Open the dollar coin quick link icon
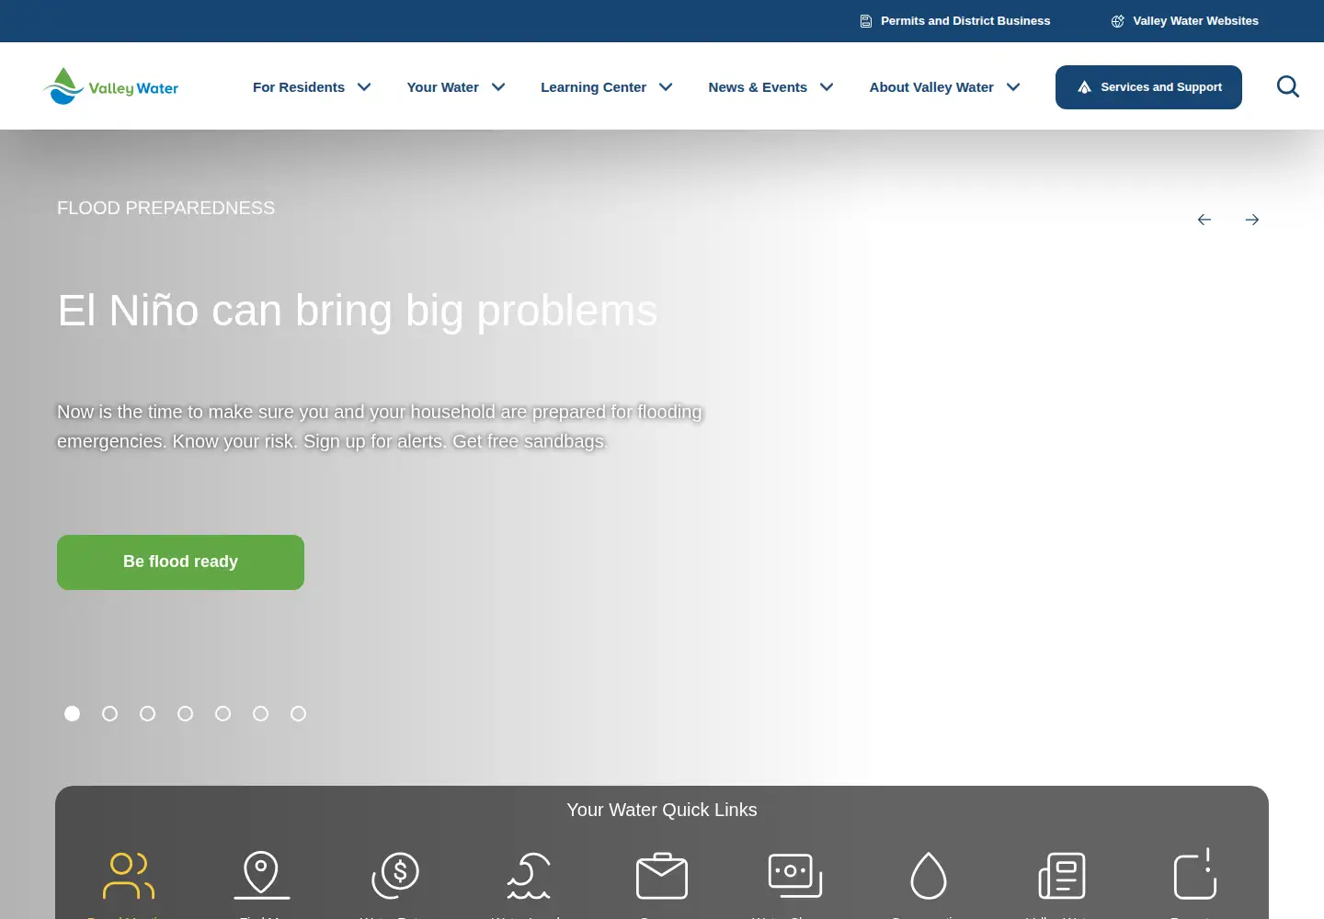This screenshot has width=1324, height=919. point(395,875)
